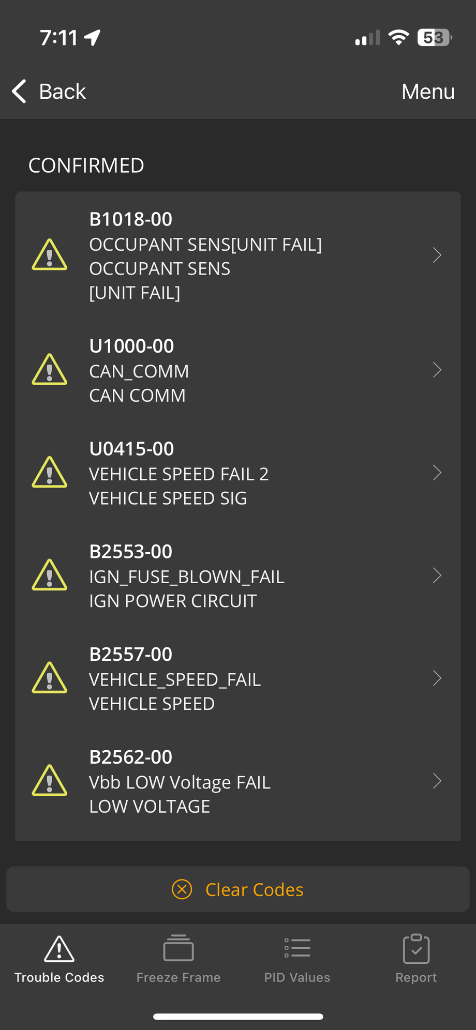This screenshot has width=476, height=1030.
Task: Expand the B1018-00 occupant sensor chevron
Action: (437, 255)
